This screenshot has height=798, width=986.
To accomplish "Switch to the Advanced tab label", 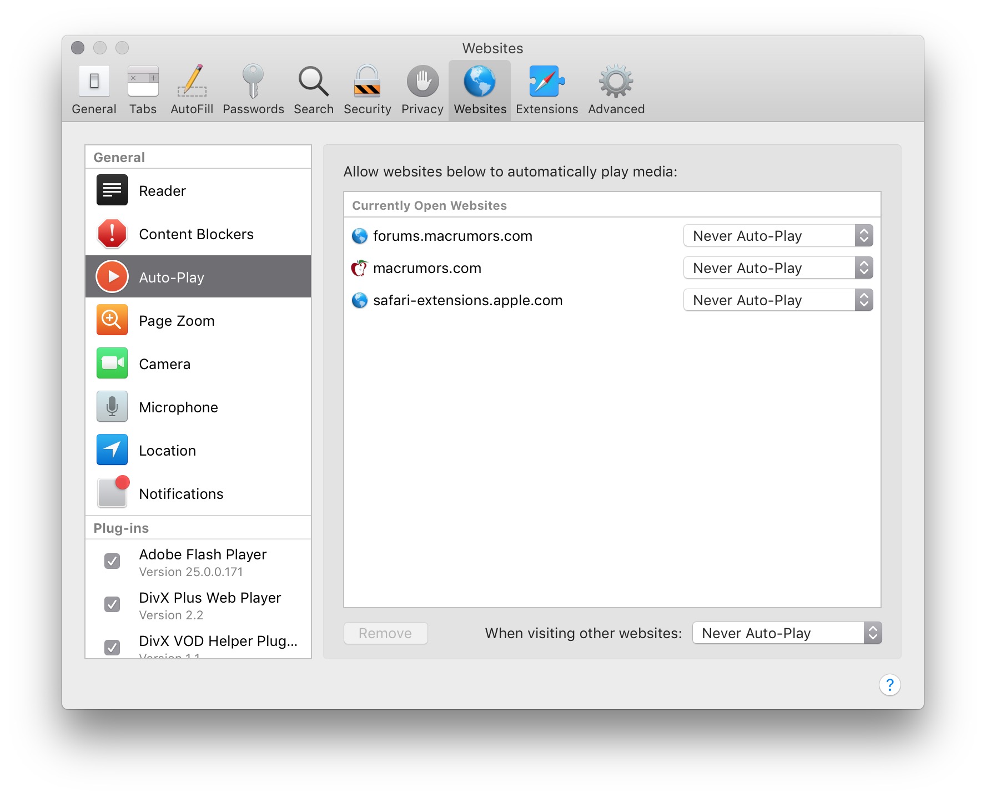I will tap(616, 109).
